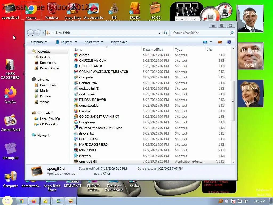Select haunted-windows-7-v2.3.1.rar file
This screenshot has width=273, height=205.
click(100, 128)
